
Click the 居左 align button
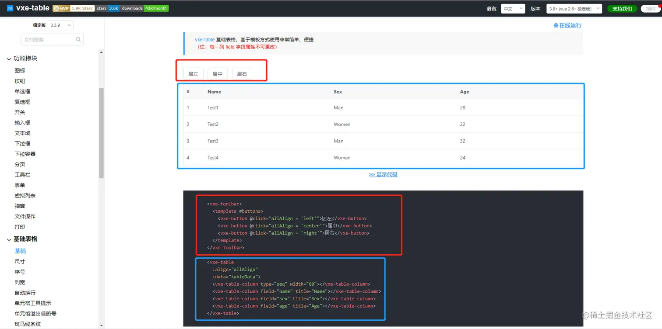pyautogui.click(x=193, y=74)
